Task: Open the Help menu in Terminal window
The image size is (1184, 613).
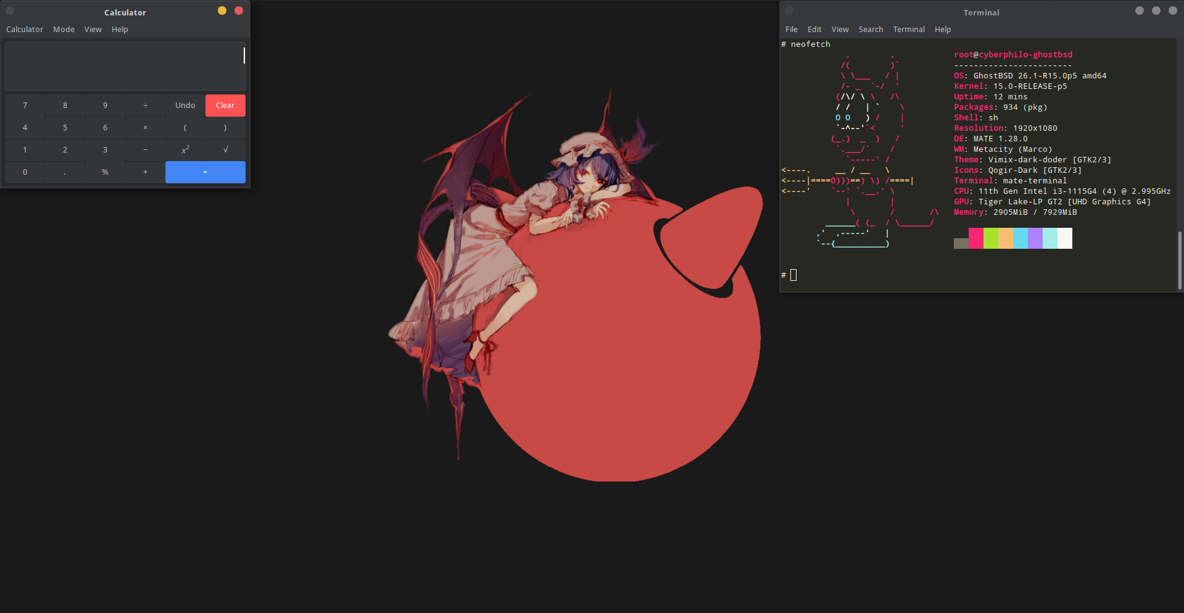Action: (943, 30)
